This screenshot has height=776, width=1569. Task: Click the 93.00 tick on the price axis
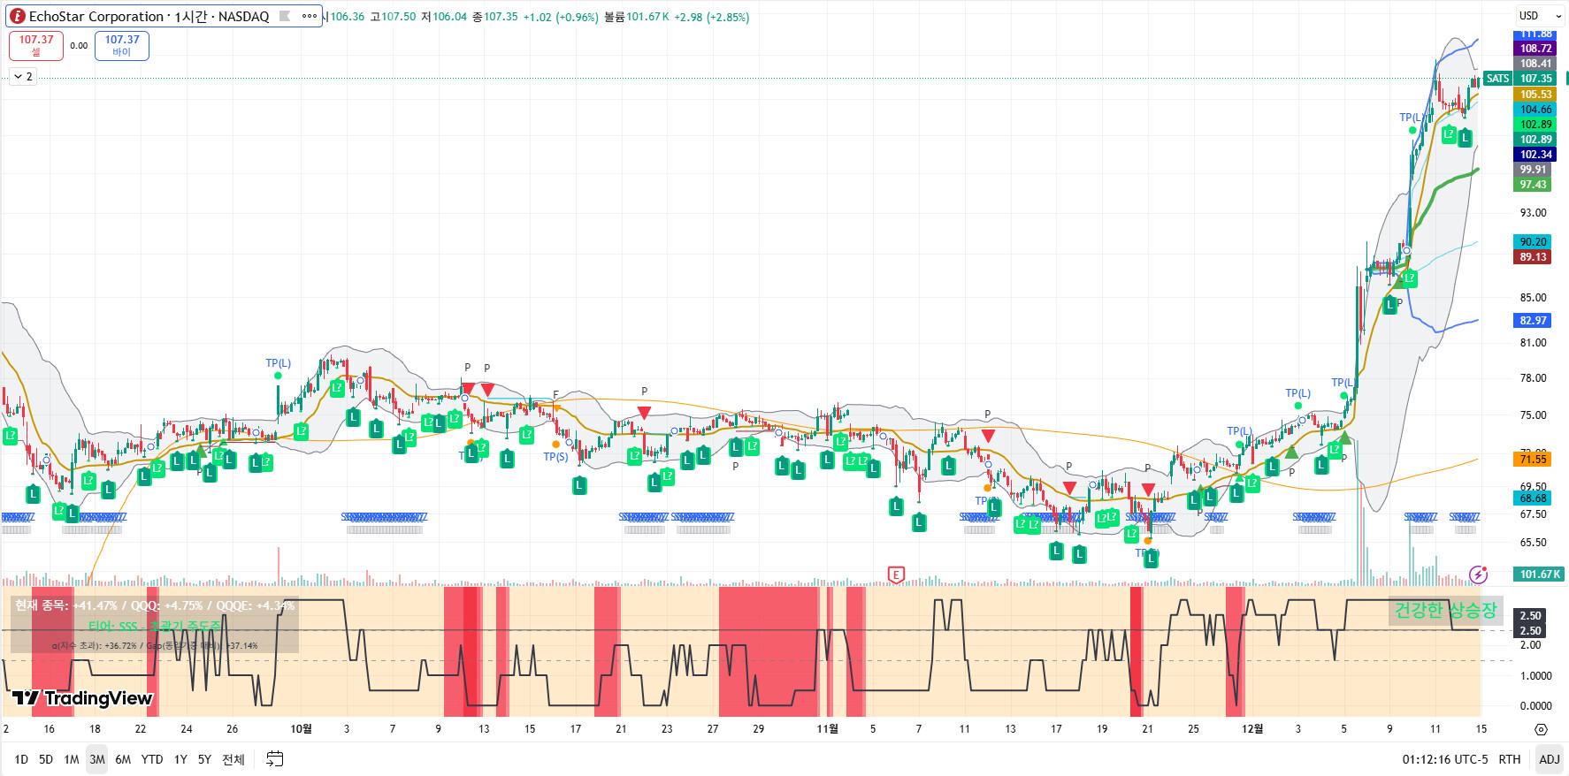[1534, 213]
